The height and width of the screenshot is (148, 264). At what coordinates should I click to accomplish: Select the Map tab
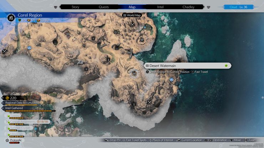pyautogui.click(x=132, y=7)
